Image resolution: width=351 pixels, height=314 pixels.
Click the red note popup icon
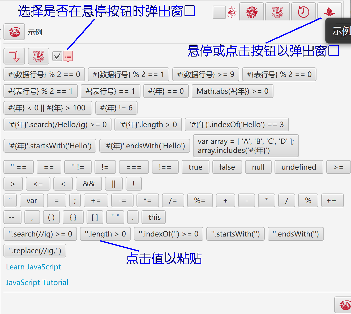point(68,56)
